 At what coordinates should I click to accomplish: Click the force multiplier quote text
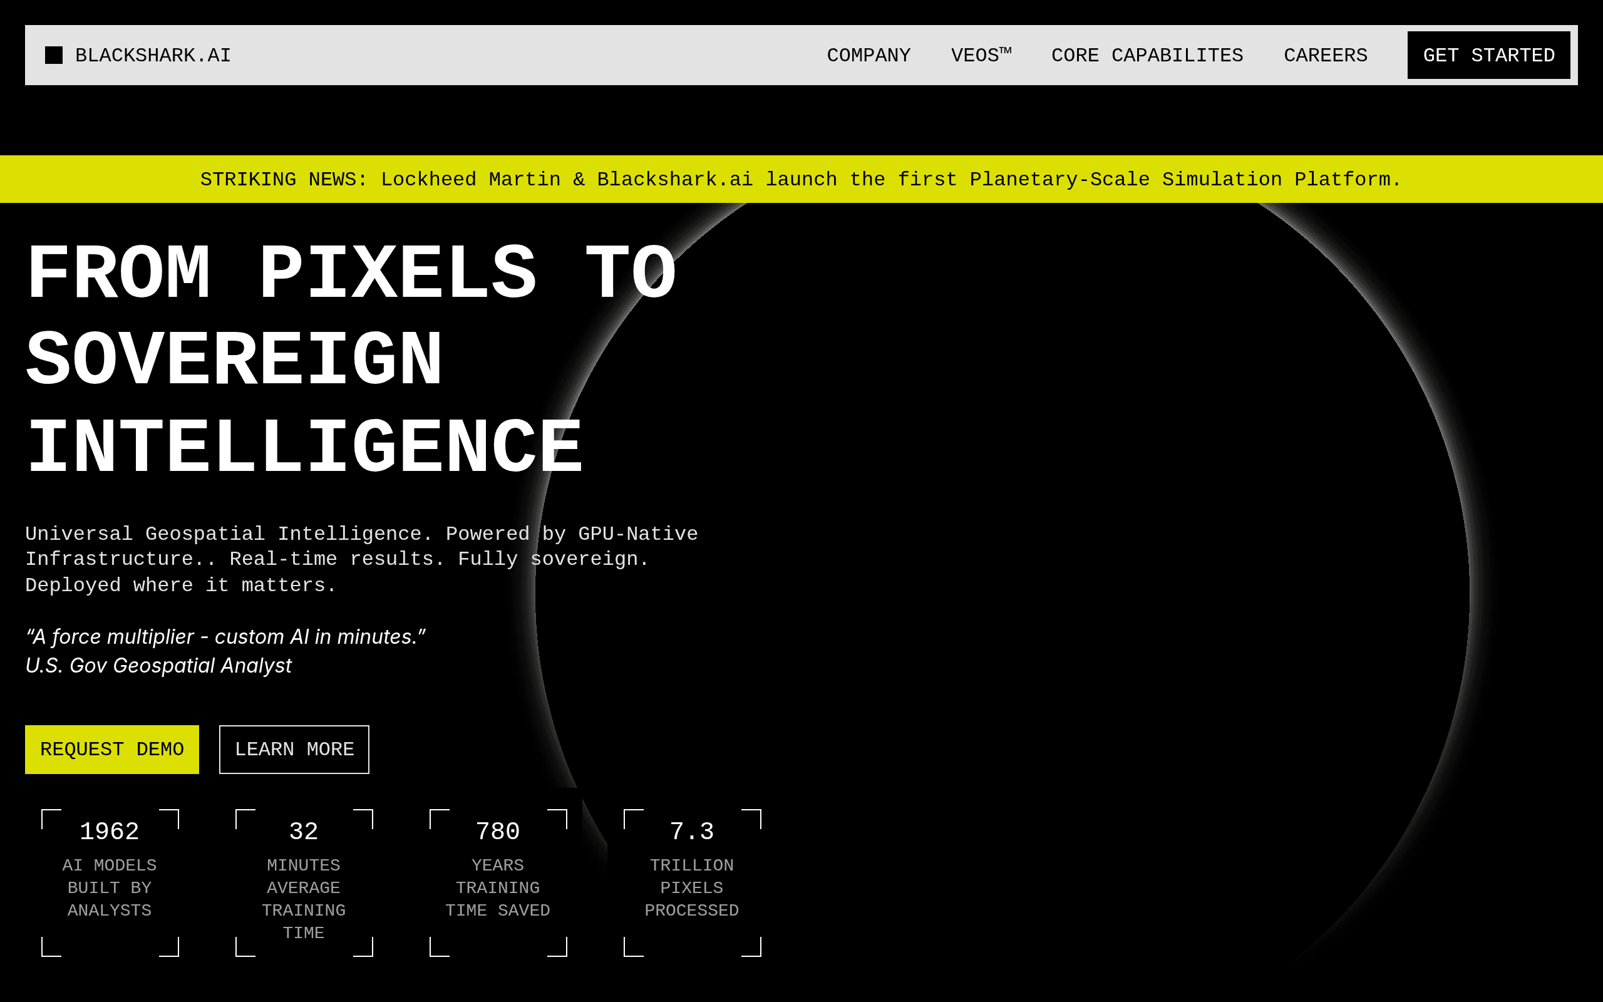(x=225, y=637)
